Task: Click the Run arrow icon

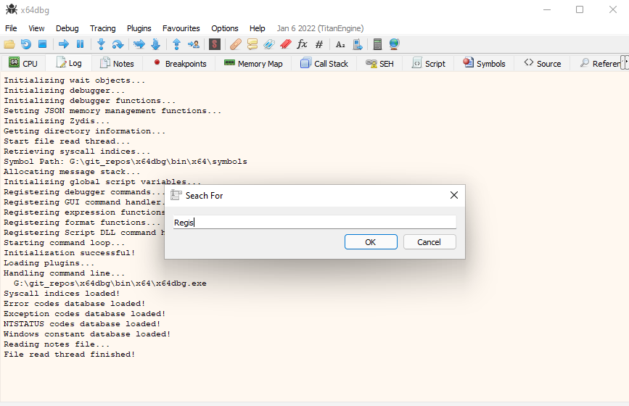Action: 63,44
